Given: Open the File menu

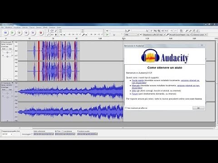Looking at the screenshot, I should 2,28.
